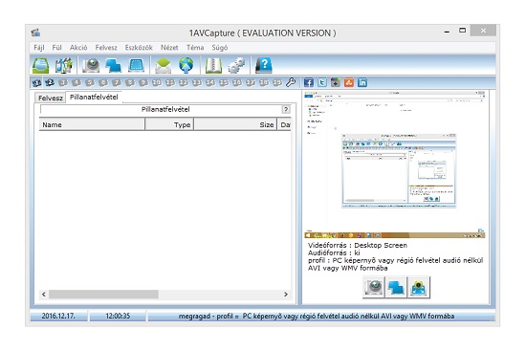Screen dimensions: 526x351
Task: Select profile number 19 icon
Action: point(277,82)
